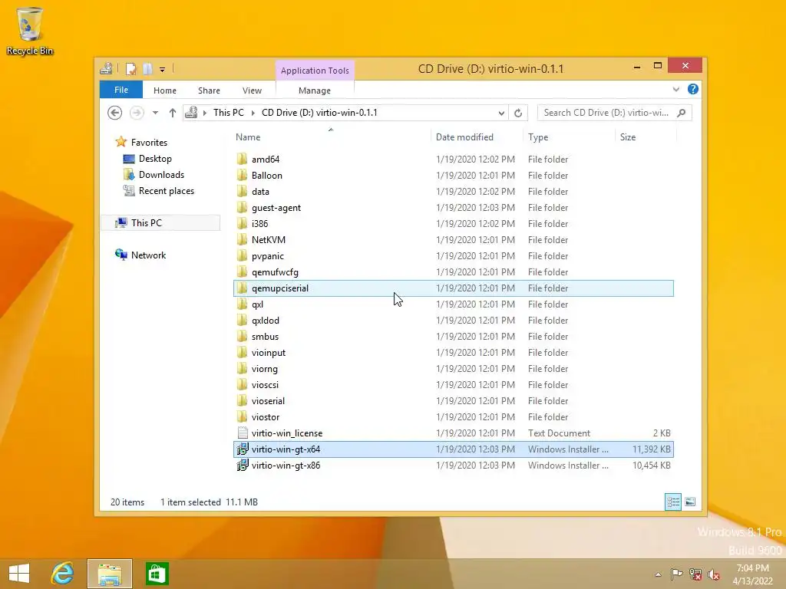Image resolution: width=786 pixels, height=589 pixels.
Task: Click the Forward navigation arrow
Action: pos(137,113)
